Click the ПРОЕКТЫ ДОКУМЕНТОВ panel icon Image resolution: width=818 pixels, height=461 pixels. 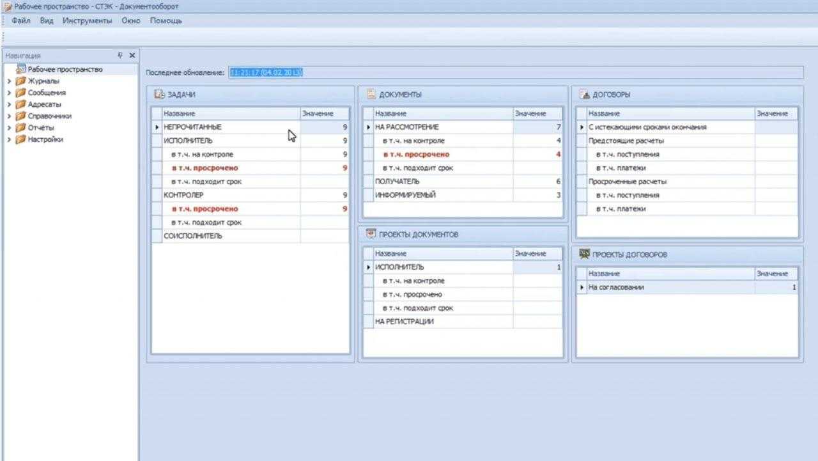[x=371, y=234]
